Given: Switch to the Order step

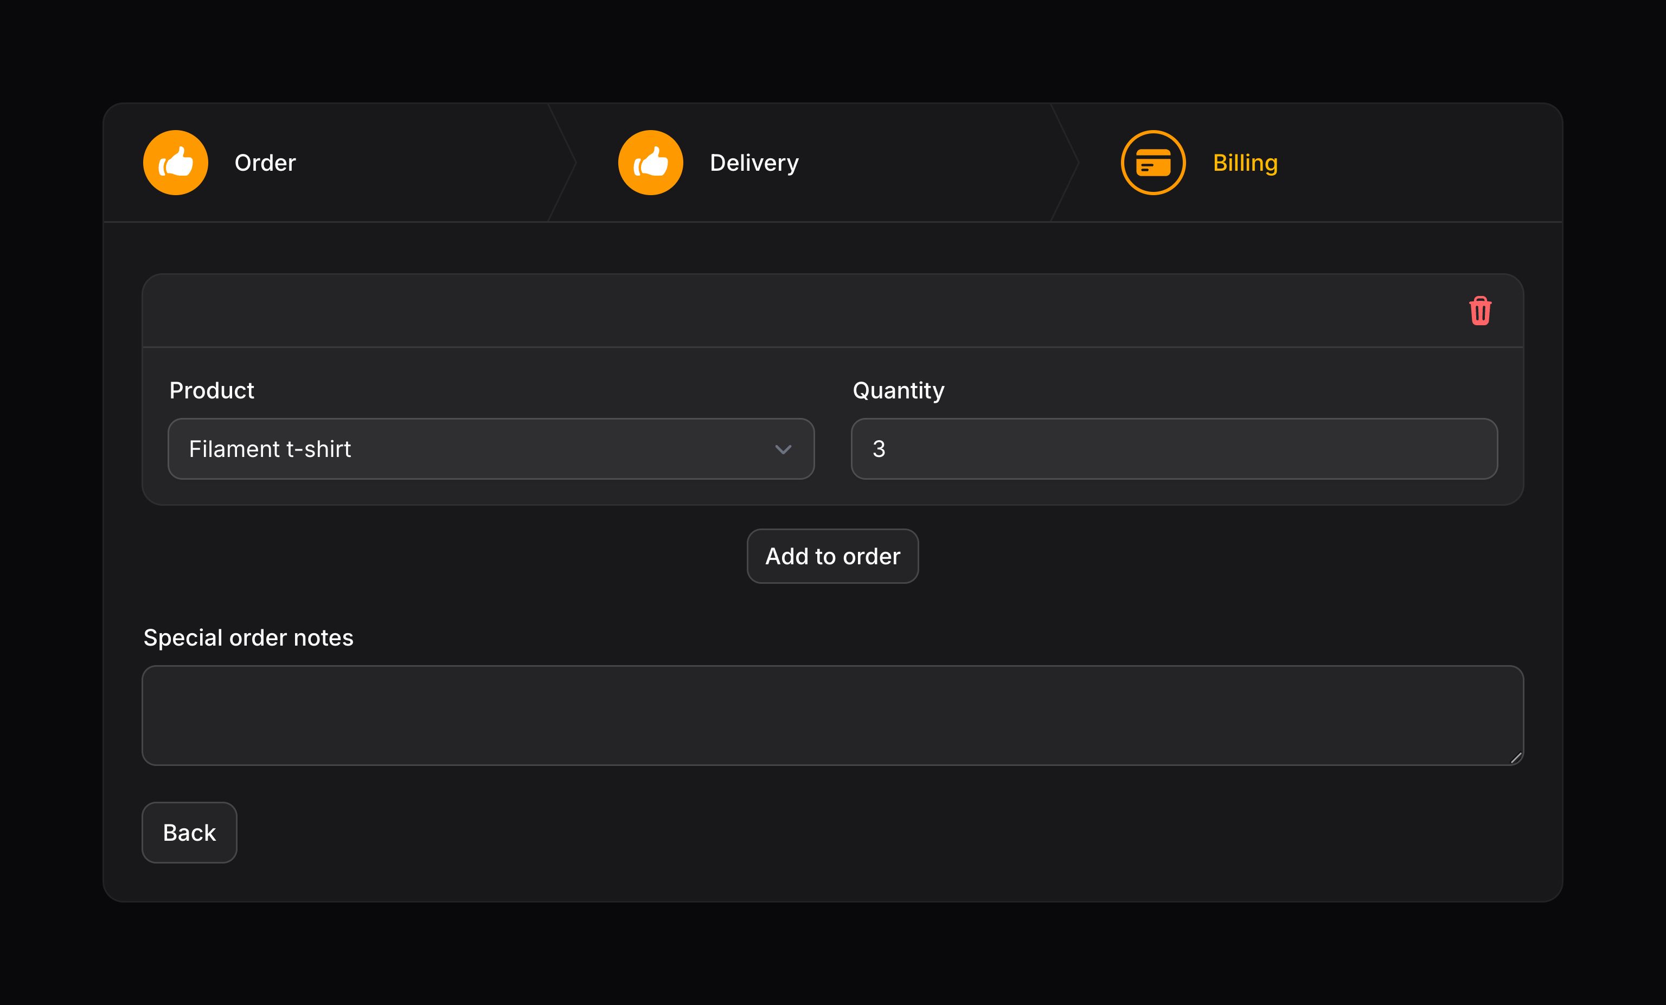Looking at the screenshot, I should (x=264, y=162).
